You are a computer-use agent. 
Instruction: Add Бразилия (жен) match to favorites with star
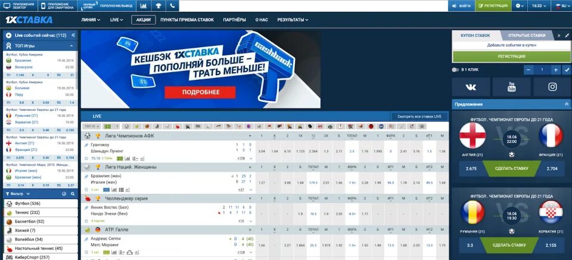pos(86,190)
